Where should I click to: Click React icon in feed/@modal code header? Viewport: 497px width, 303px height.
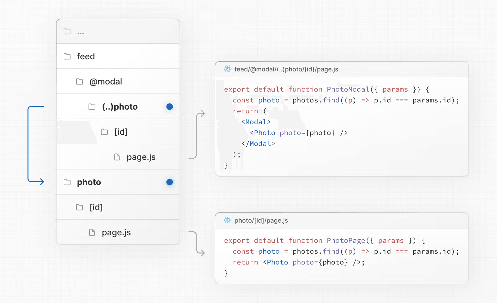click(228, 69)
